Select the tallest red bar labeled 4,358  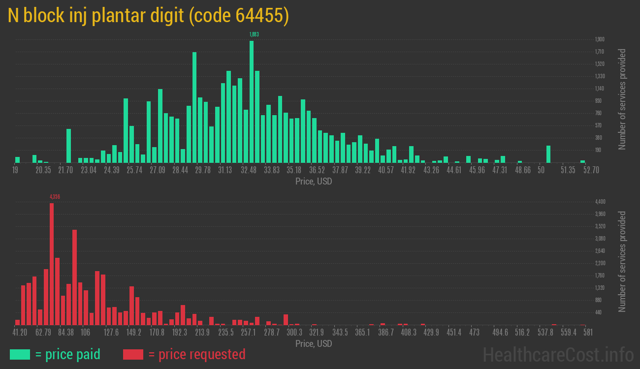tap(52, 264)
